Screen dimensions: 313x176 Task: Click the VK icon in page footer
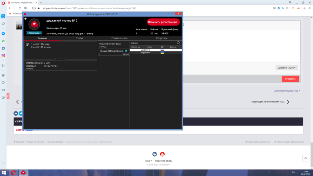tap(155, 154)
